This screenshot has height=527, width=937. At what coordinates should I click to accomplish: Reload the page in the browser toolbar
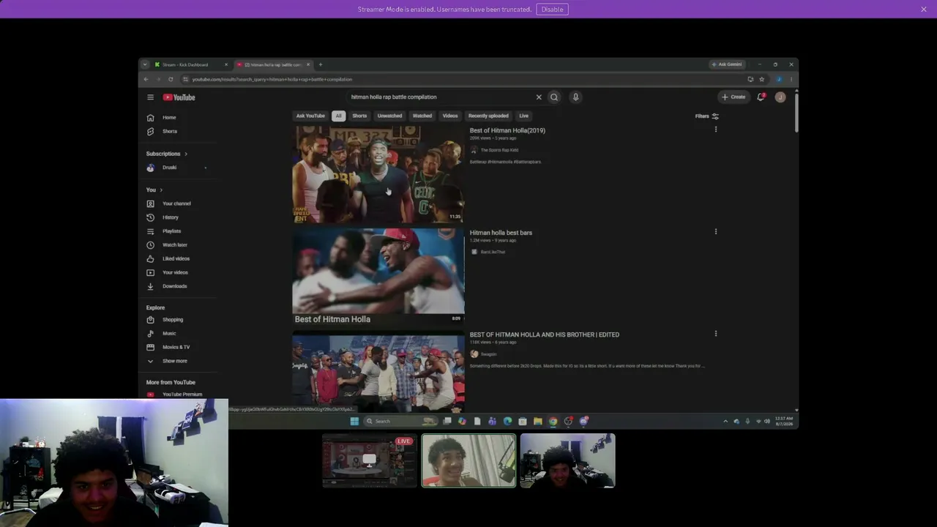pyautogui.click(x=171, y=79)
